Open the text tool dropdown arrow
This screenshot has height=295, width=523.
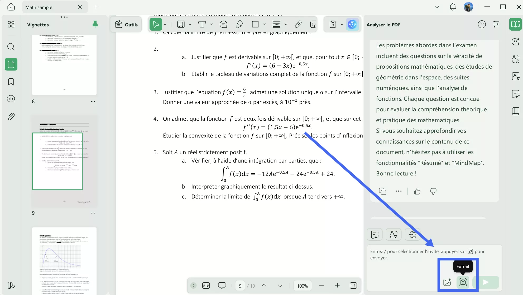[211, 24]
